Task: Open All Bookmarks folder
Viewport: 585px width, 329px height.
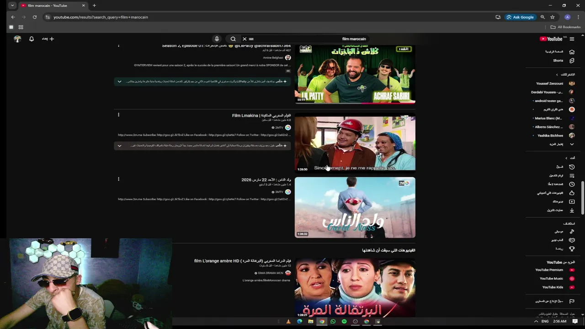Action: pyautogui.click(x=565, y=27)
